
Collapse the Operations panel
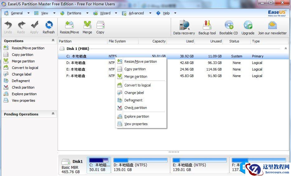53,40
